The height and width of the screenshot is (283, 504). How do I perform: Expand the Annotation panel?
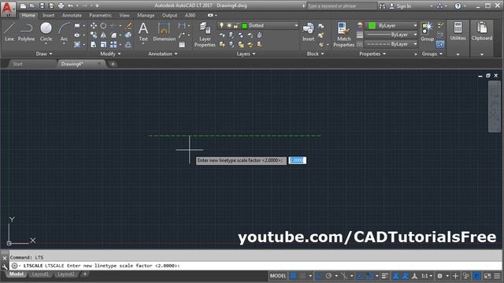pos(163,54)
